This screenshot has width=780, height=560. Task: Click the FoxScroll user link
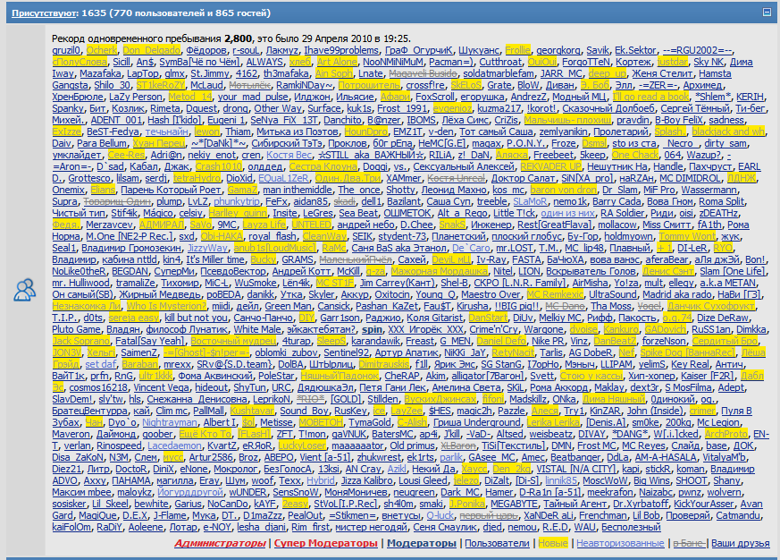pyautogui.click(x=435, y=97)
